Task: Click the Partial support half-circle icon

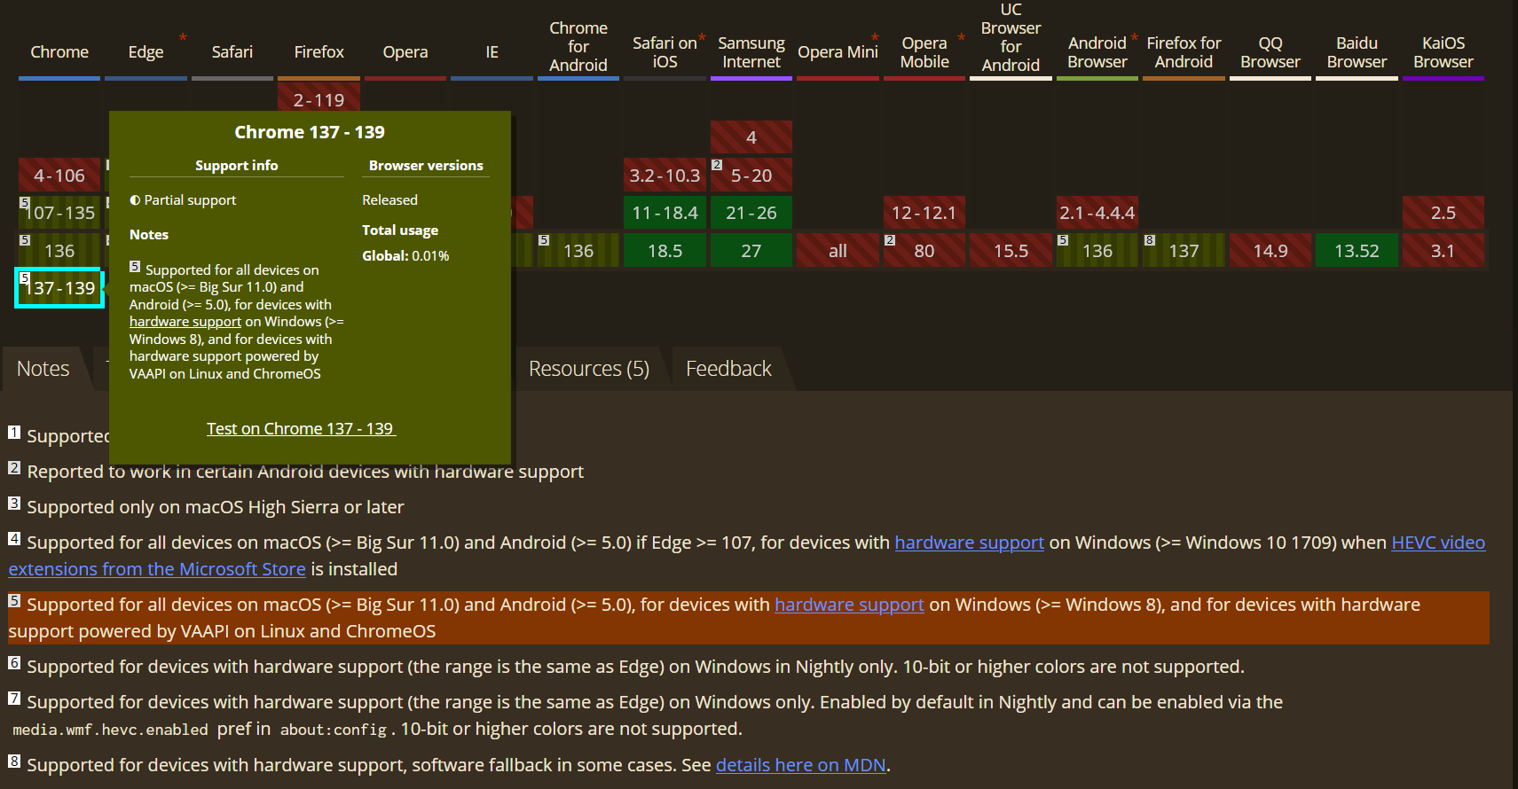Action: (135, 200)
